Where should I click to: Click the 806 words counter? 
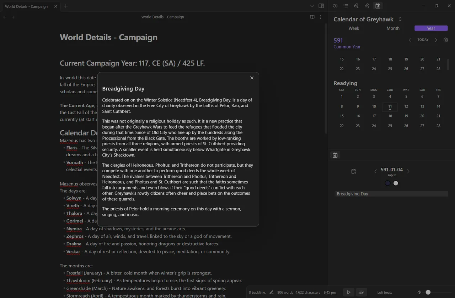[285, 292]
